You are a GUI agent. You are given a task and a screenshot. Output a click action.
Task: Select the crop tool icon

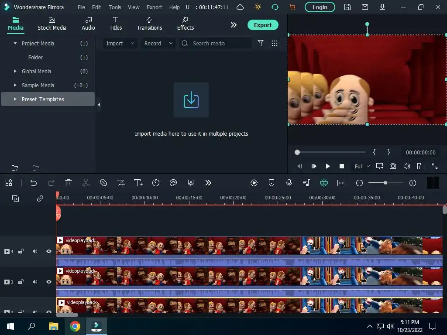pos(121,183)
